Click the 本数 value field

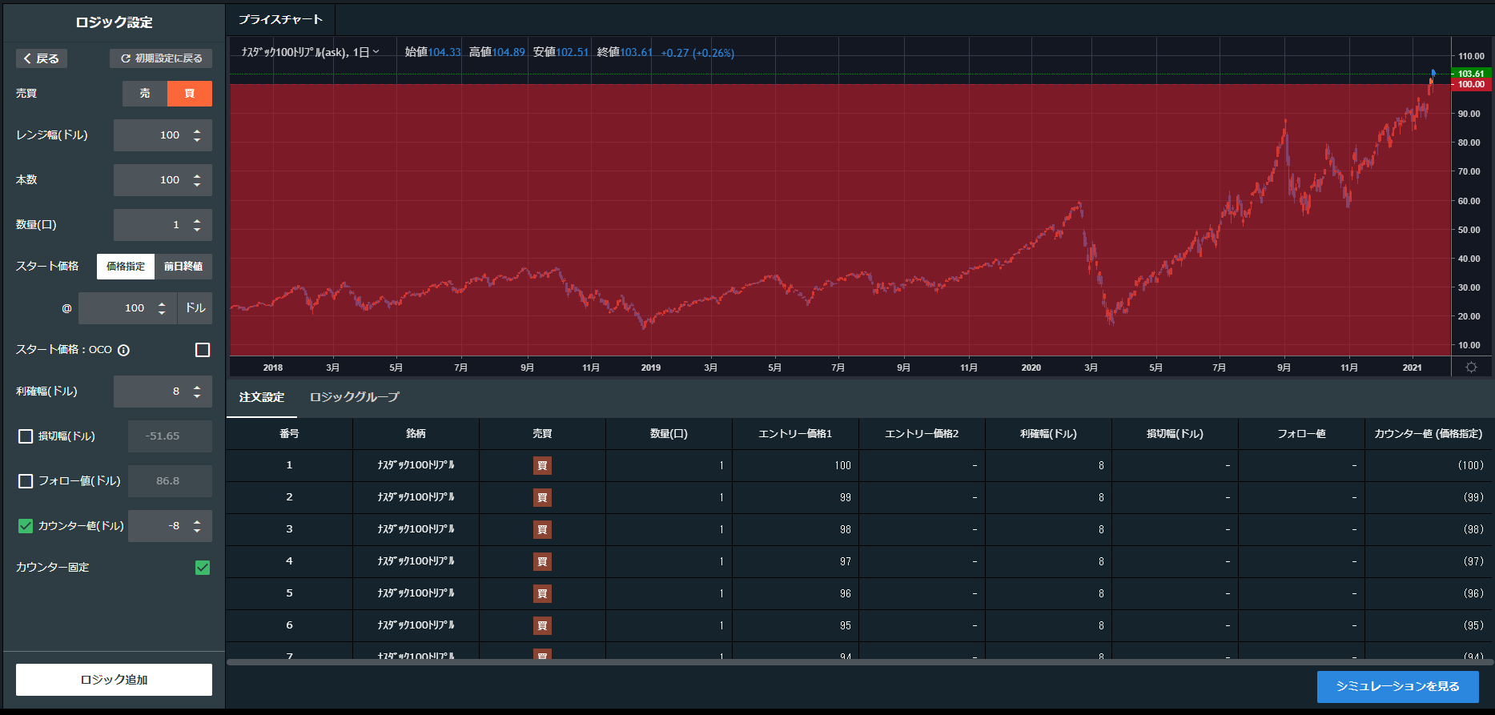(163, 180)
